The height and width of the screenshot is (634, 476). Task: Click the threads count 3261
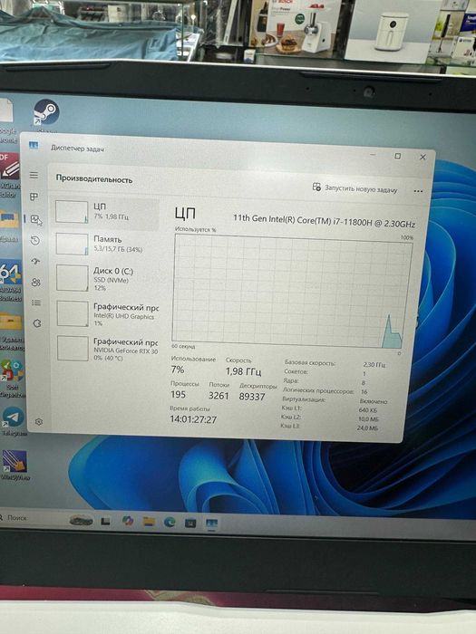click(x=219, y=396)
